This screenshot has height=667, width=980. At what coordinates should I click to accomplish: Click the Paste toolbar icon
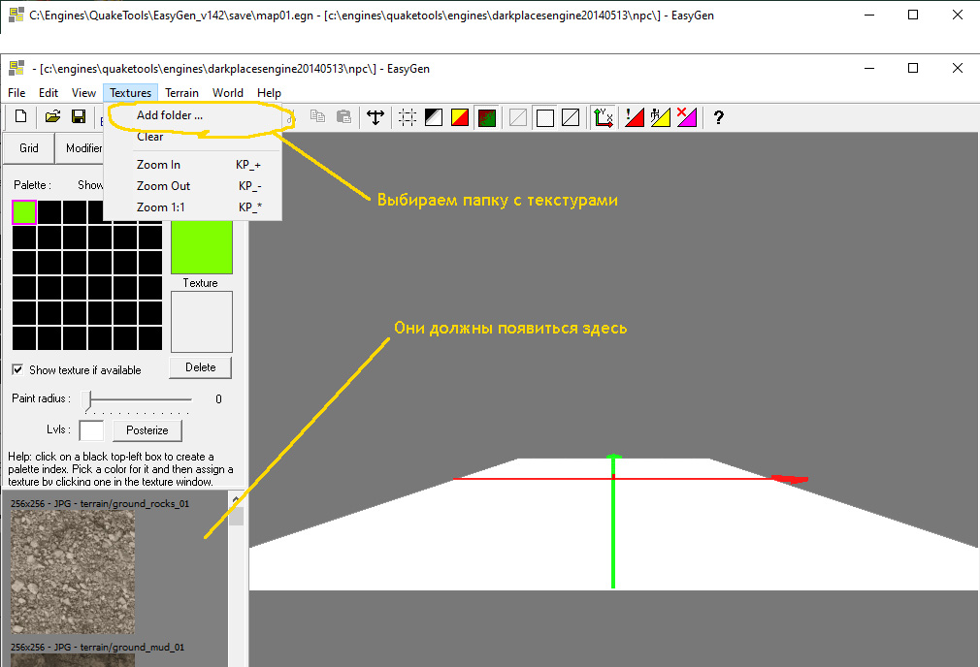point(343,116)
